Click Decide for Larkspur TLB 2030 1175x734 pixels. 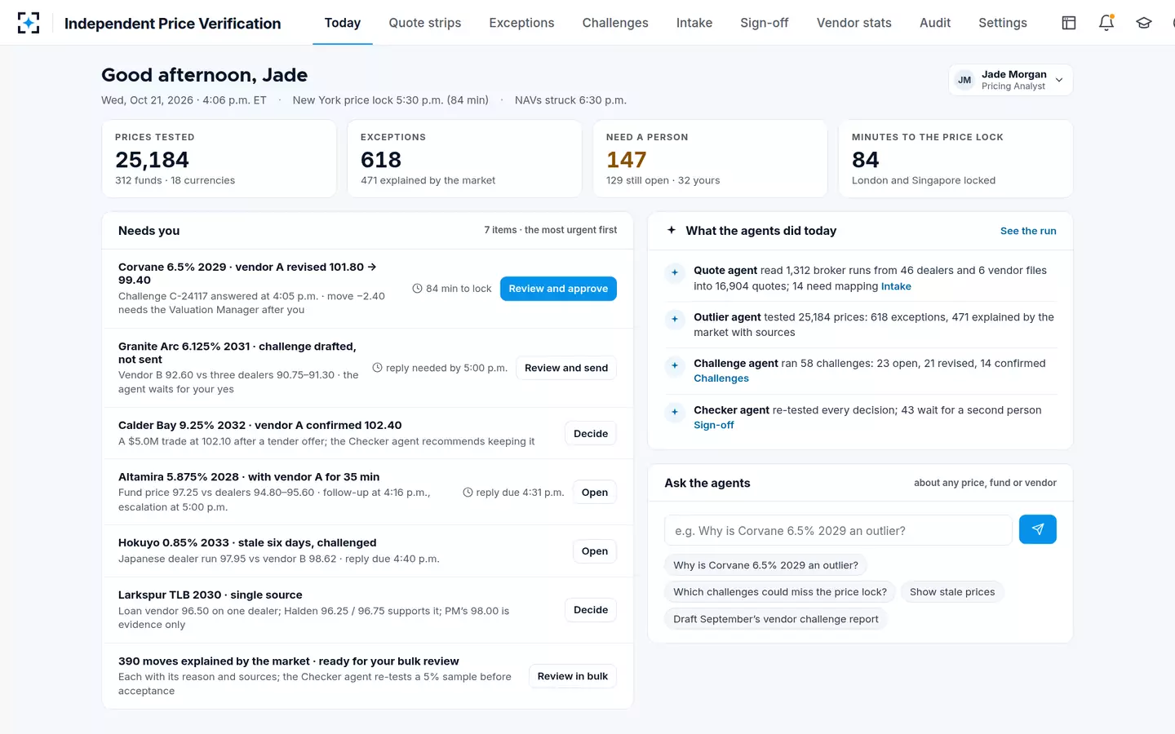pos(591,610)
